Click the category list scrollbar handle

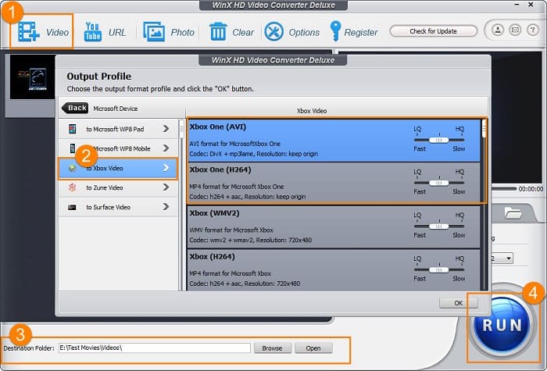(181, 130)
